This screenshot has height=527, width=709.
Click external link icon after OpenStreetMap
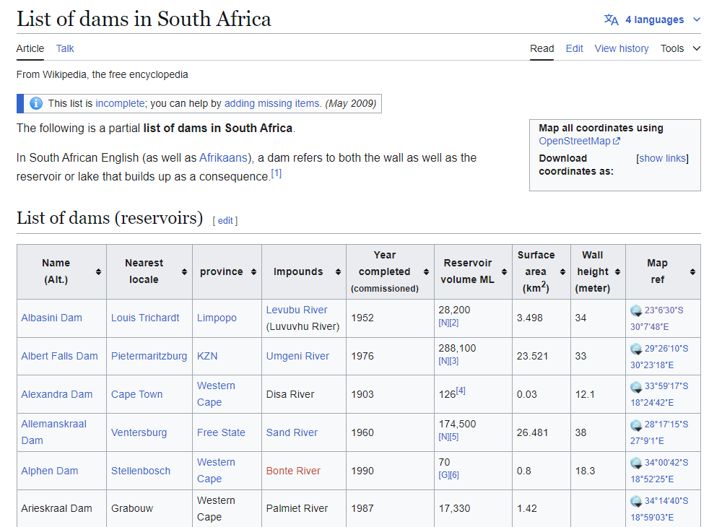[x=617, y=141]
